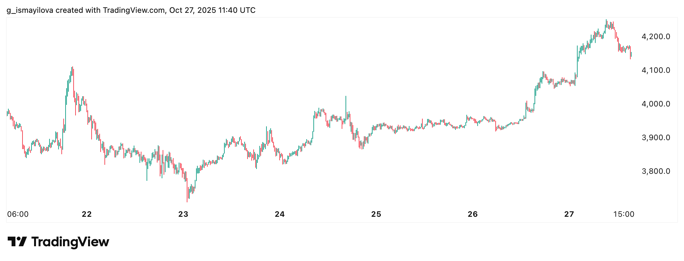Click the lowest candle wick near date 23
Screen dimensions: 684x261
click(187, 201)
